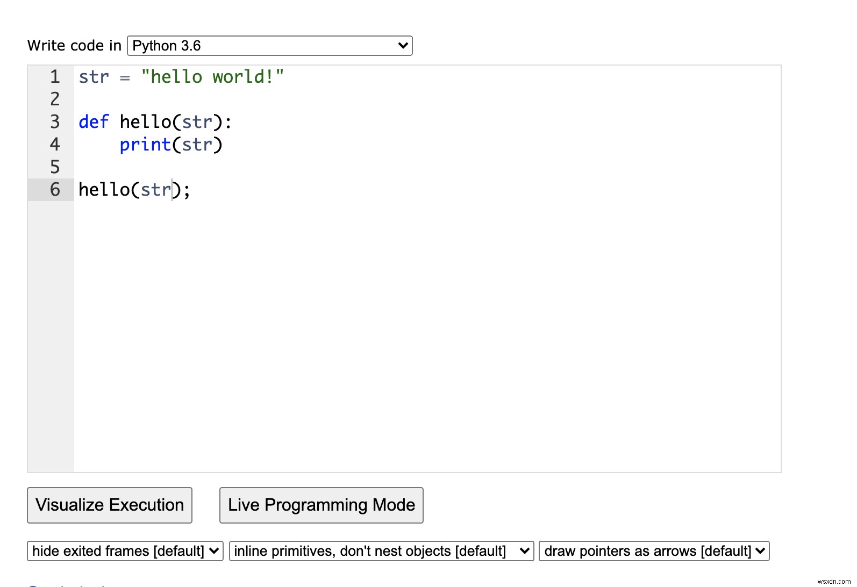Click line number 5 in the gutter
Image resolution: width=857 pixels, height=587 pixels.
point(55,167)
